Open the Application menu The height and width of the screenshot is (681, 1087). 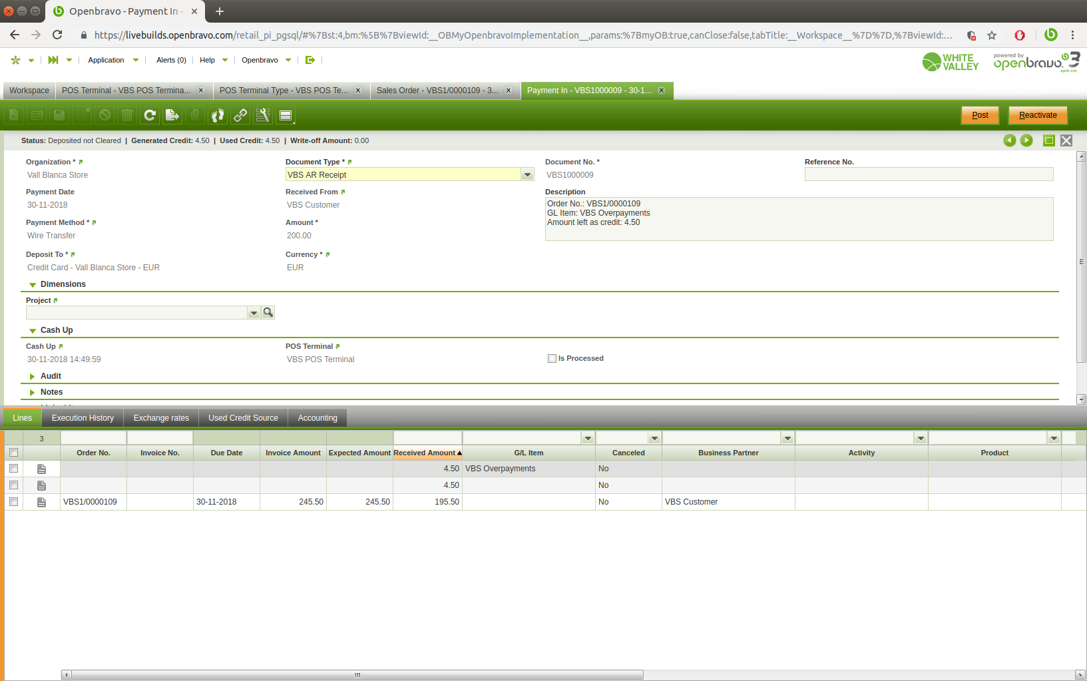coord(112,60)
